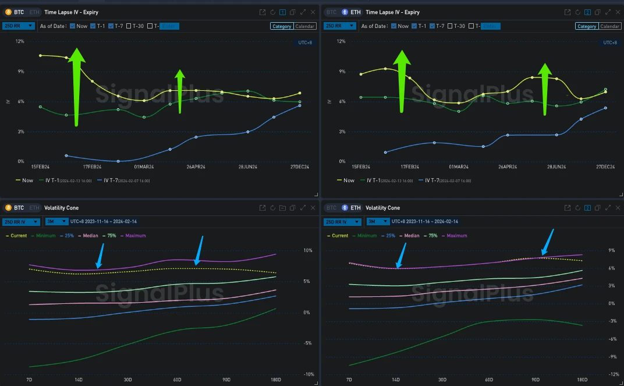The width and height of the screenshot is (624, 386).
Task: Pop out the BTC Volatility Cone panel
Action: [263, 208]
